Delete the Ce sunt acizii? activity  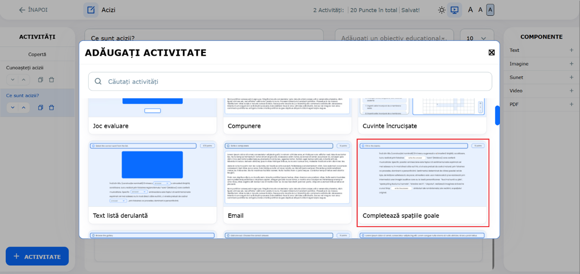(x=52, y=108)
